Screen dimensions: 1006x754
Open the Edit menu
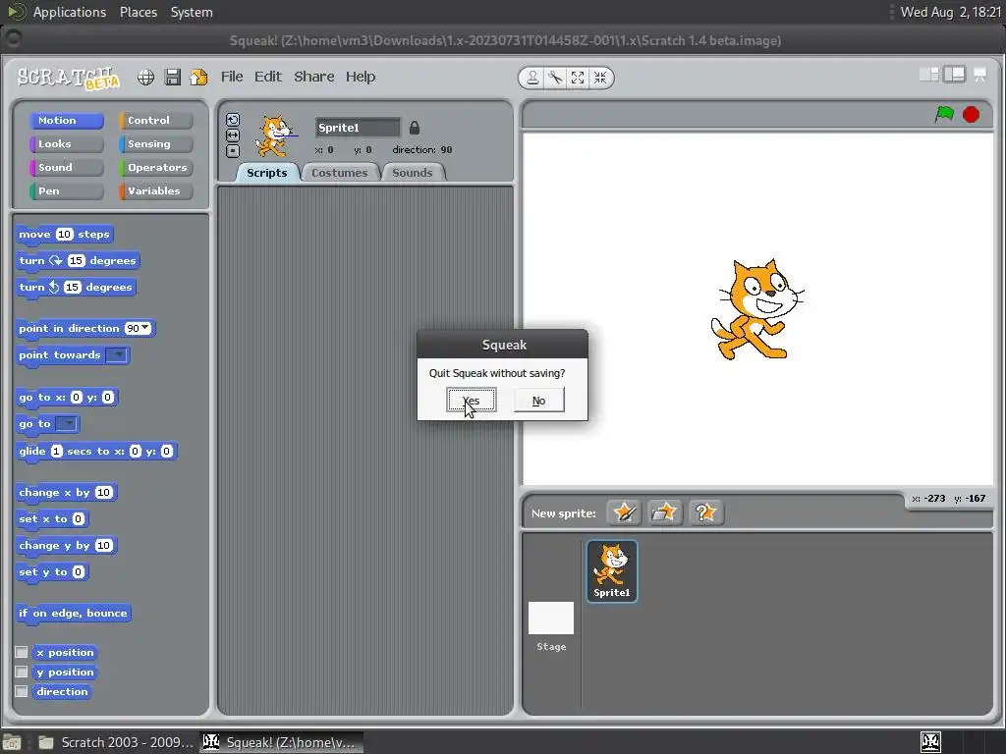tap(267, 77)
